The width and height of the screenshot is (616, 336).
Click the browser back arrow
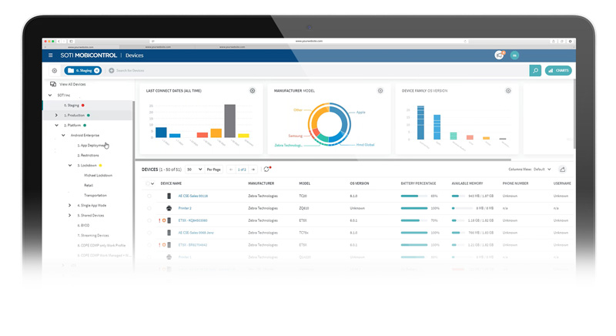59,42
